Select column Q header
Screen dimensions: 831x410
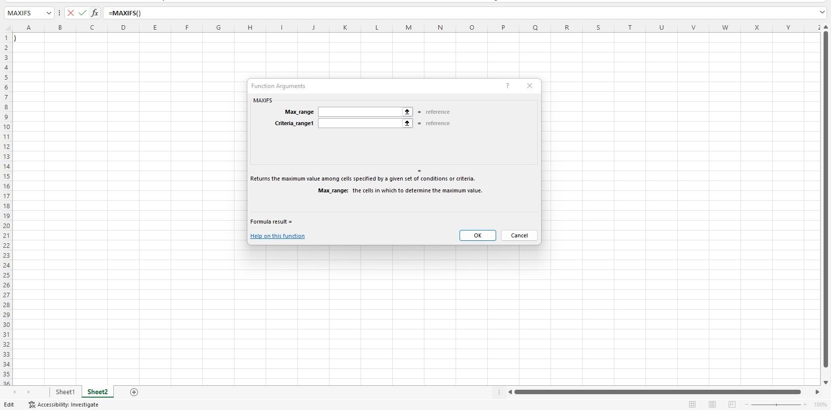pos(535,27)
